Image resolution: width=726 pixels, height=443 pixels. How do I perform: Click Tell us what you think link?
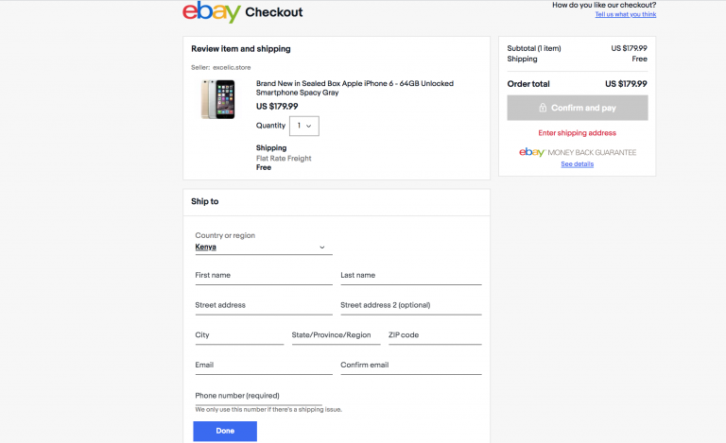point(625,15)
